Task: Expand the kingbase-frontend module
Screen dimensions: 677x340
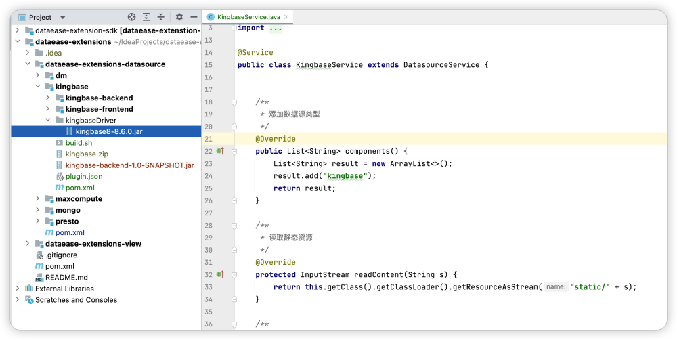Action: point(48,109)
